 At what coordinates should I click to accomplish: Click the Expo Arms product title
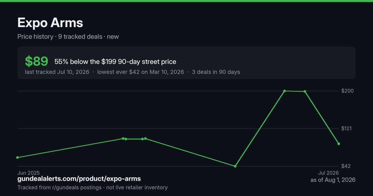point(50,23)
